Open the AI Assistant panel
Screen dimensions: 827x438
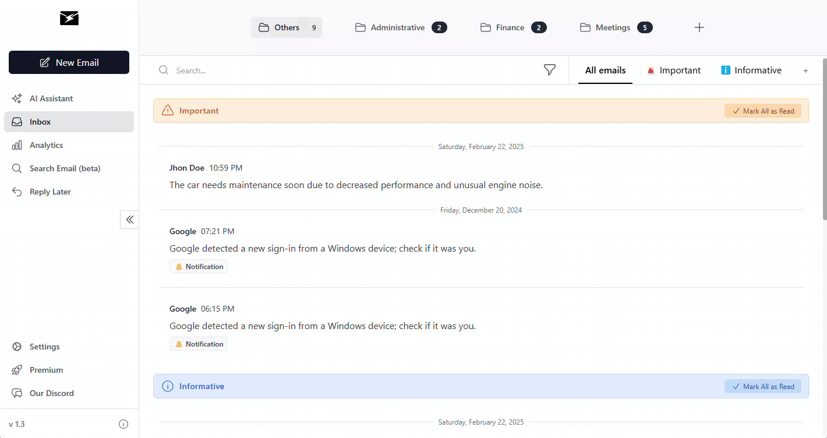(51, 98)
